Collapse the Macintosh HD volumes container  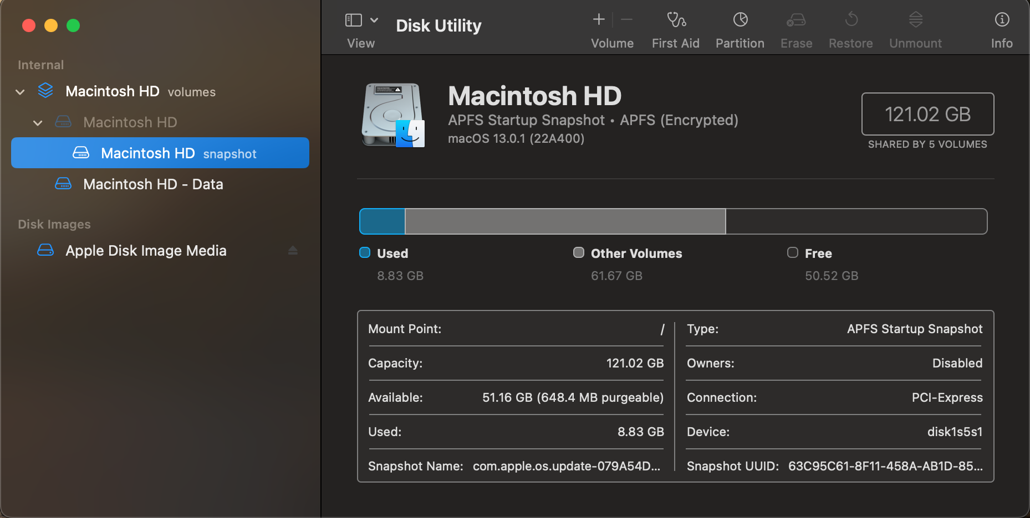[x=21, y=92]
